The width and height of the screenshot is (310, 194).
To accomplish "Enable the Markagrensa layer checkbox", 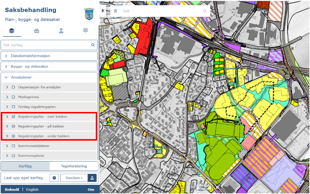I will 13,97.
